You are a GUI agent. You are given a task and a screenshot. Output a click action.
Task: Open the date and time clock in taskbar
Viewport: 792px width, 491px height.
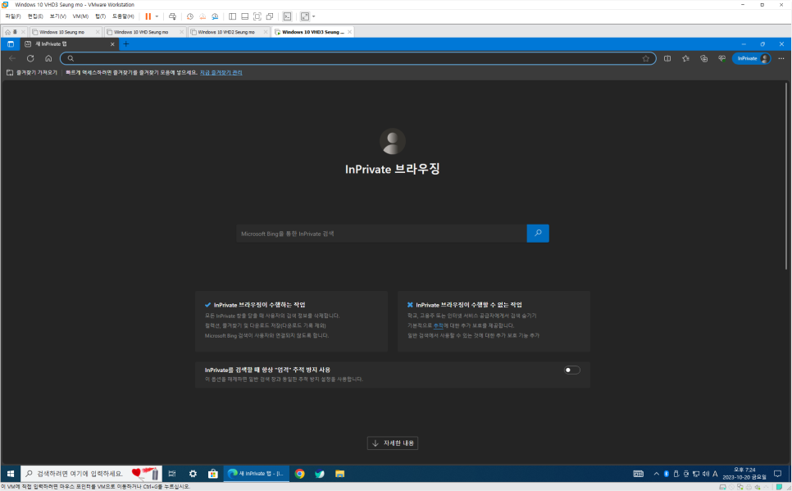744,474
